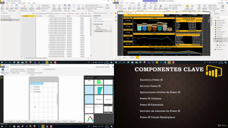Click Nueva página in the TOP 5 VENTAS ribbon
Image resolution: width=228 pixels, height=128 pixels.
click(x=155, y=7)
